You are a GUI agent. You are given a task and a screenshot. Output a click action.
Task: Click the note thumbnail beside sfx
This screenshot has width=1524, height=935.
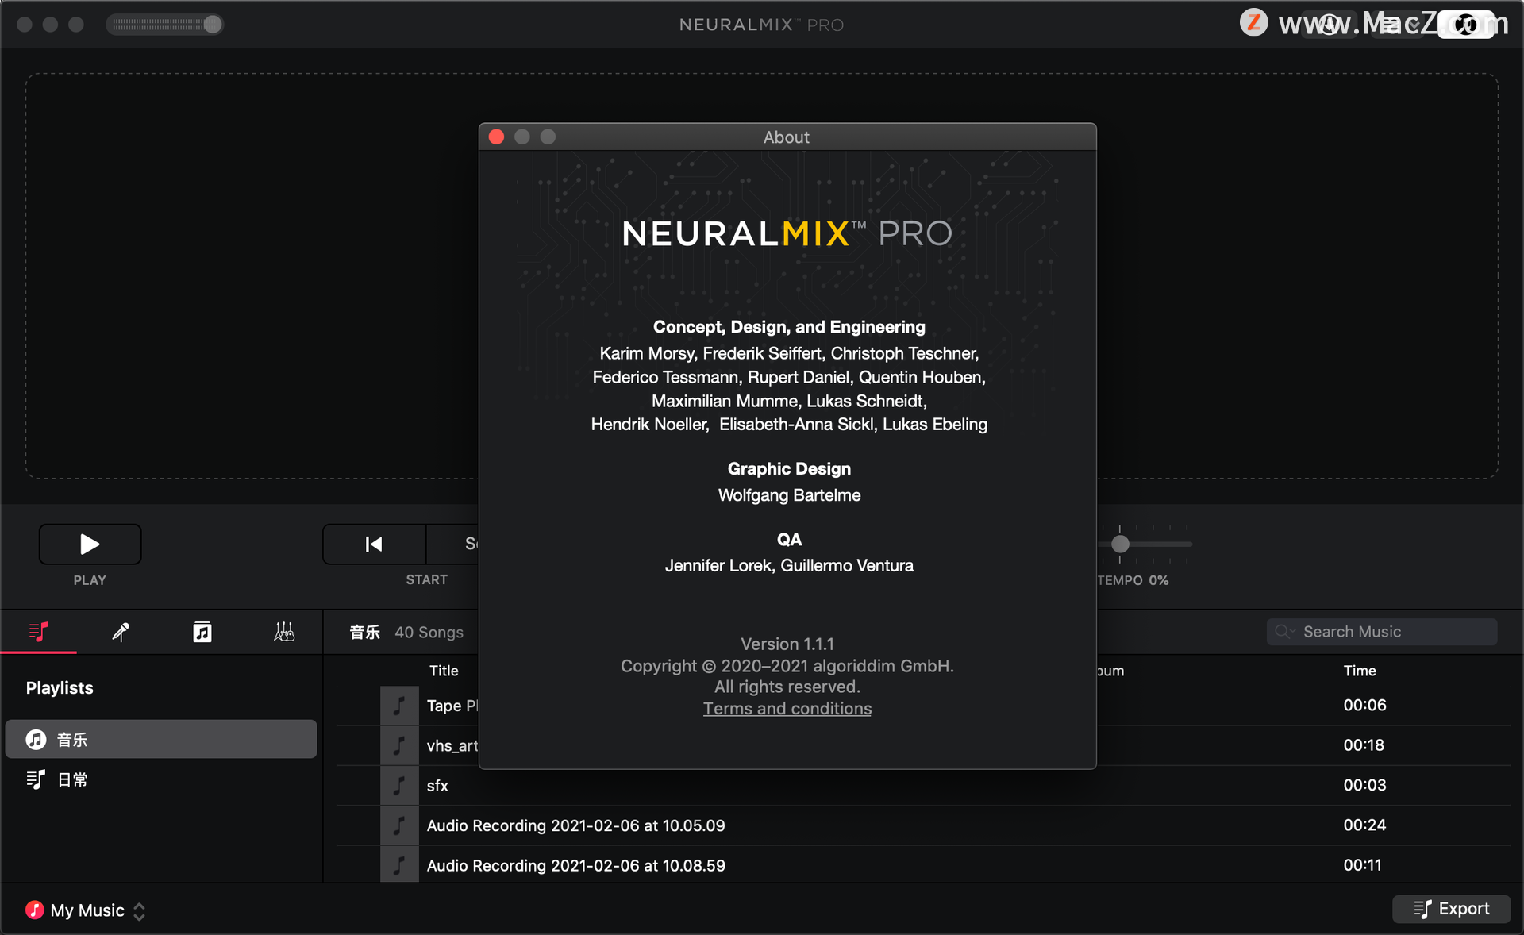(x=399, y=785)
